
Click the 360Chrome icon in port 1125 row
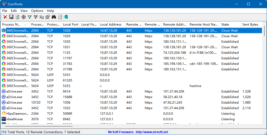(4, 52)
